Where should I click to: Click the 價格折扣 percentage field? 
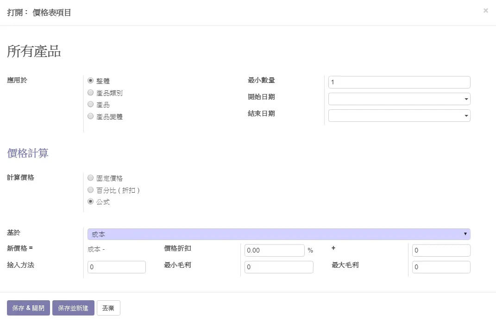click(274, 250)
